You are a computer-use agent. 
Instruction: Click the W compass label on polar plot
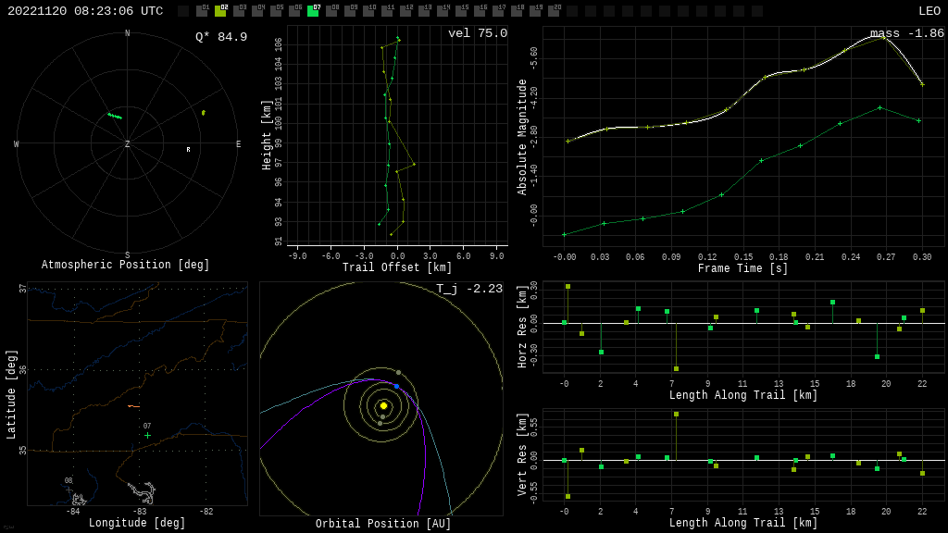point(17,143)
